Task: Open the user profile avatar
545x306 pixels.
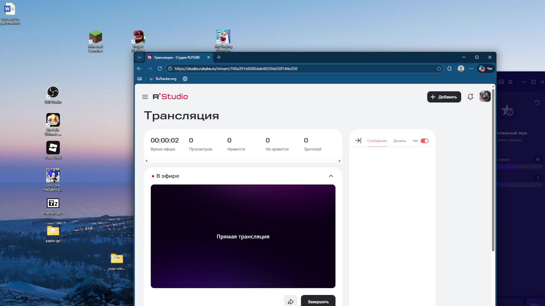Action: (x=485, y=97)
